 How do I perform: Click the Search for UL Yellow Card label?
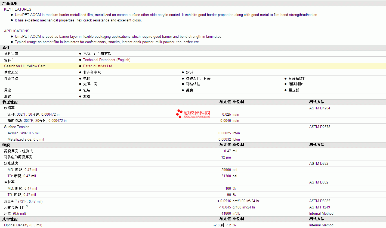[25, 66]
